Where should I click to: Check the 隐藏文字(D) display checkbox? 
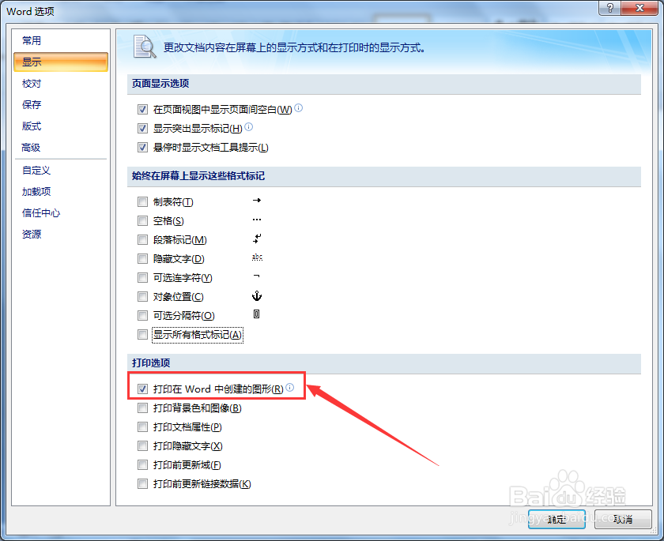pos(143,258)
